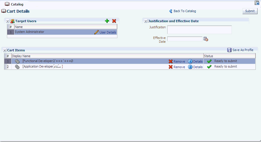Screen dimensions: 261x142
Task: Click Ready to submit in Application Developer row
Action: click(x=226, y=66)
